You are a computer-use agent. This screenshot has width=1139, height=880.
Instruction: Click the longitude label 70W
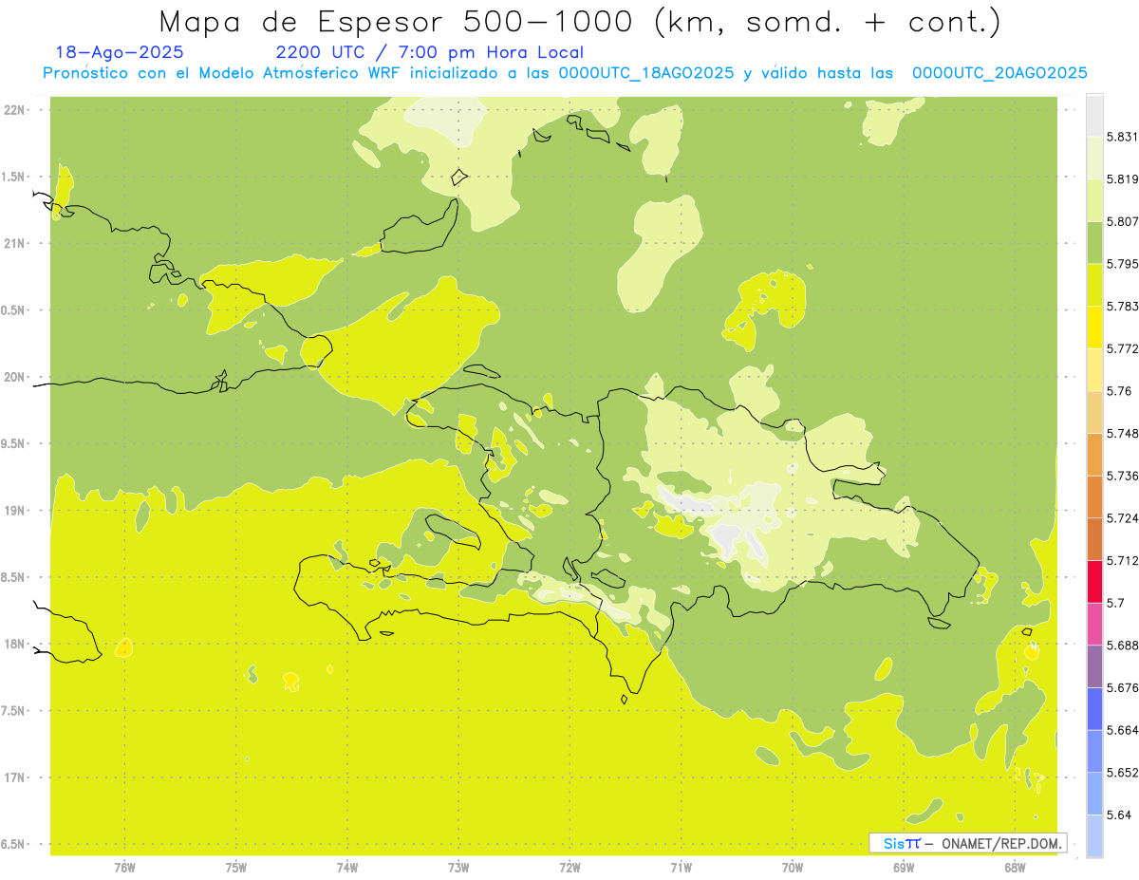pos(793,867)
